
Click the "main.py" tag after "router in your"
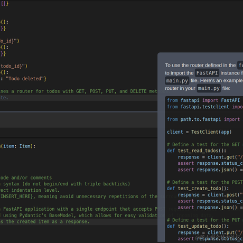tap(209, 88)
